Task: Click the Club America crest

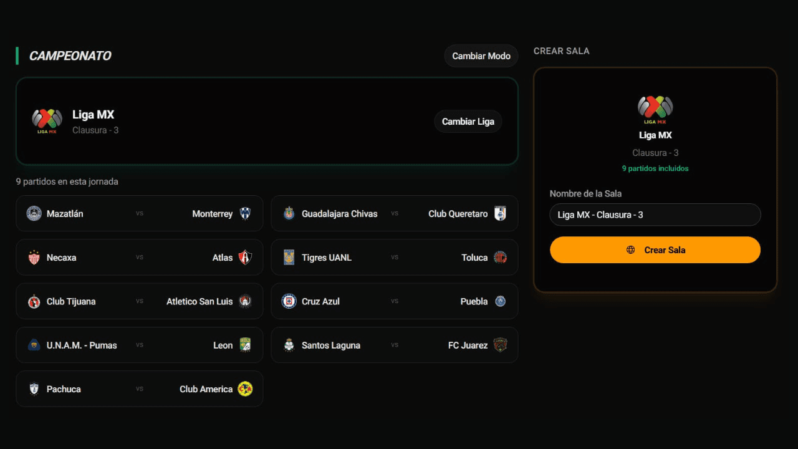Action: click(245, 389)
